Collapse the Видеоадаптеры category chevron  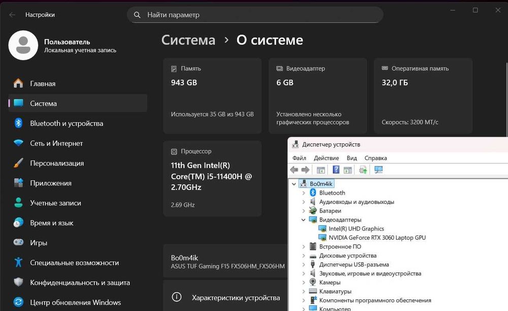(304, 220)
